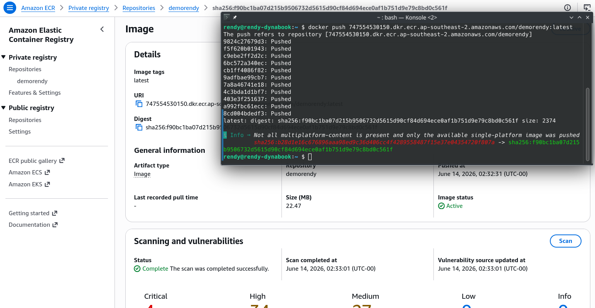Open demorendy breadcrumb link
Image resolution: width=595 pixels, height=308 pixels.
184,8
